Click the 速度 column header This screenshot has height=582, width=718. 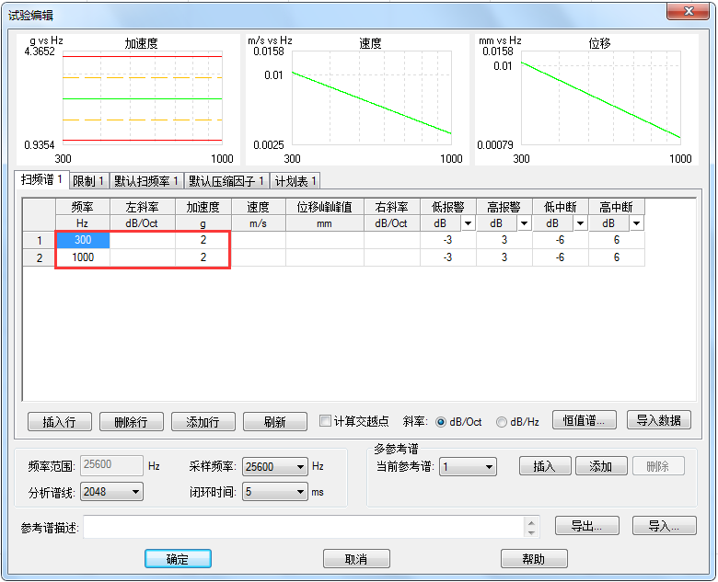259,207
